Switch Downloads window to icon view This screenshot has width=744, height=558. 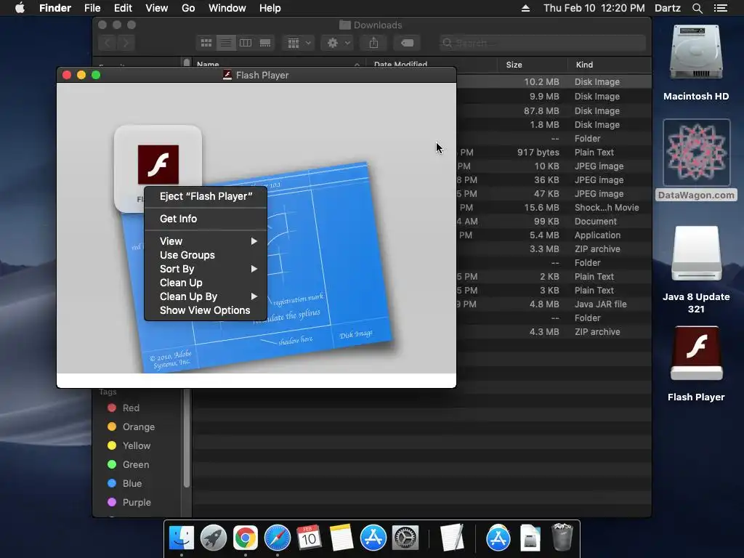point(206,43)
